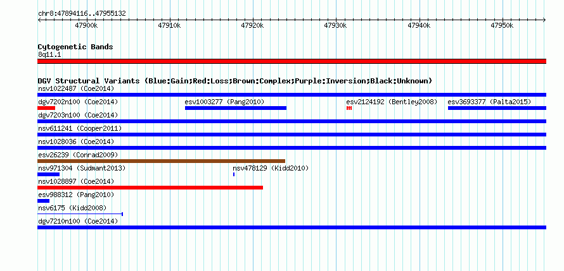The width and height of the screenshot is (564, 271).
Task: Click the nsv971304 short blue bar
Action: coord(49,174)
